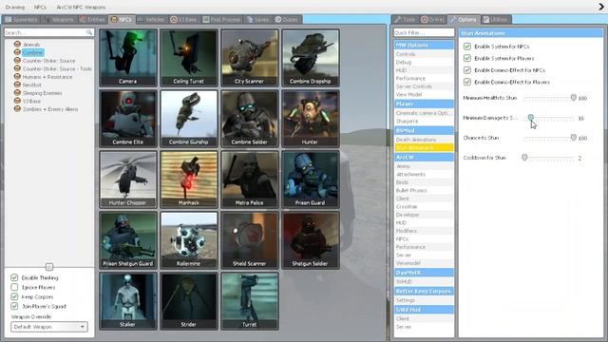Spawn the Shotgun Soldier NPC

coord(311,240)
